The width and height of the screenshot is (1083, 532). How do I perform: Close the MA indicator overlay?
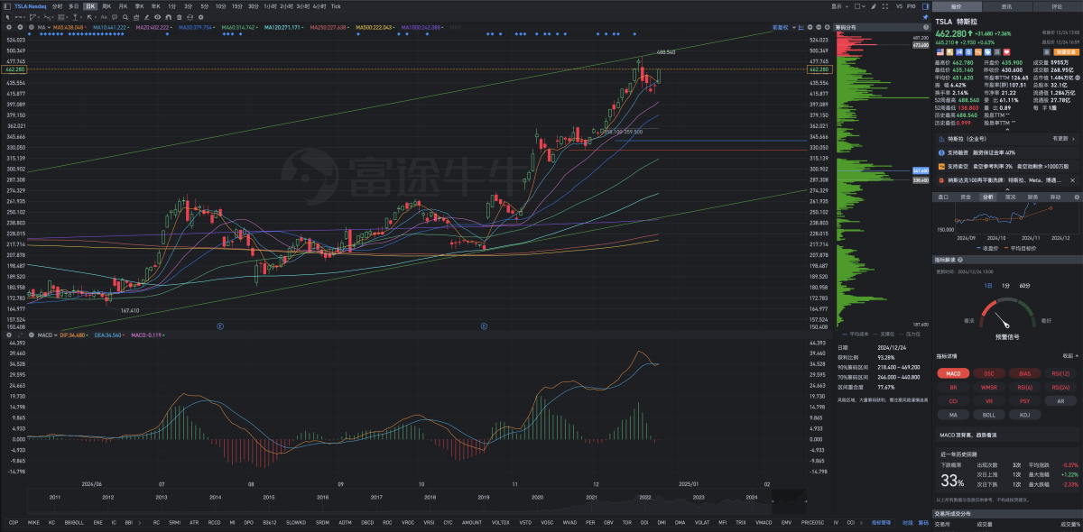31,27
